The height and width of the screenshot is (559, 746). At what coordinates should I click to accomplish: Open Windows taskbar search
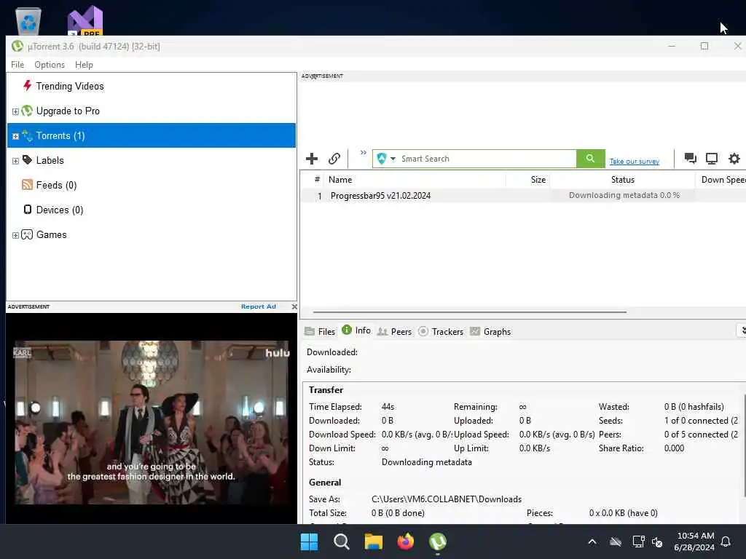coord(342,542)
